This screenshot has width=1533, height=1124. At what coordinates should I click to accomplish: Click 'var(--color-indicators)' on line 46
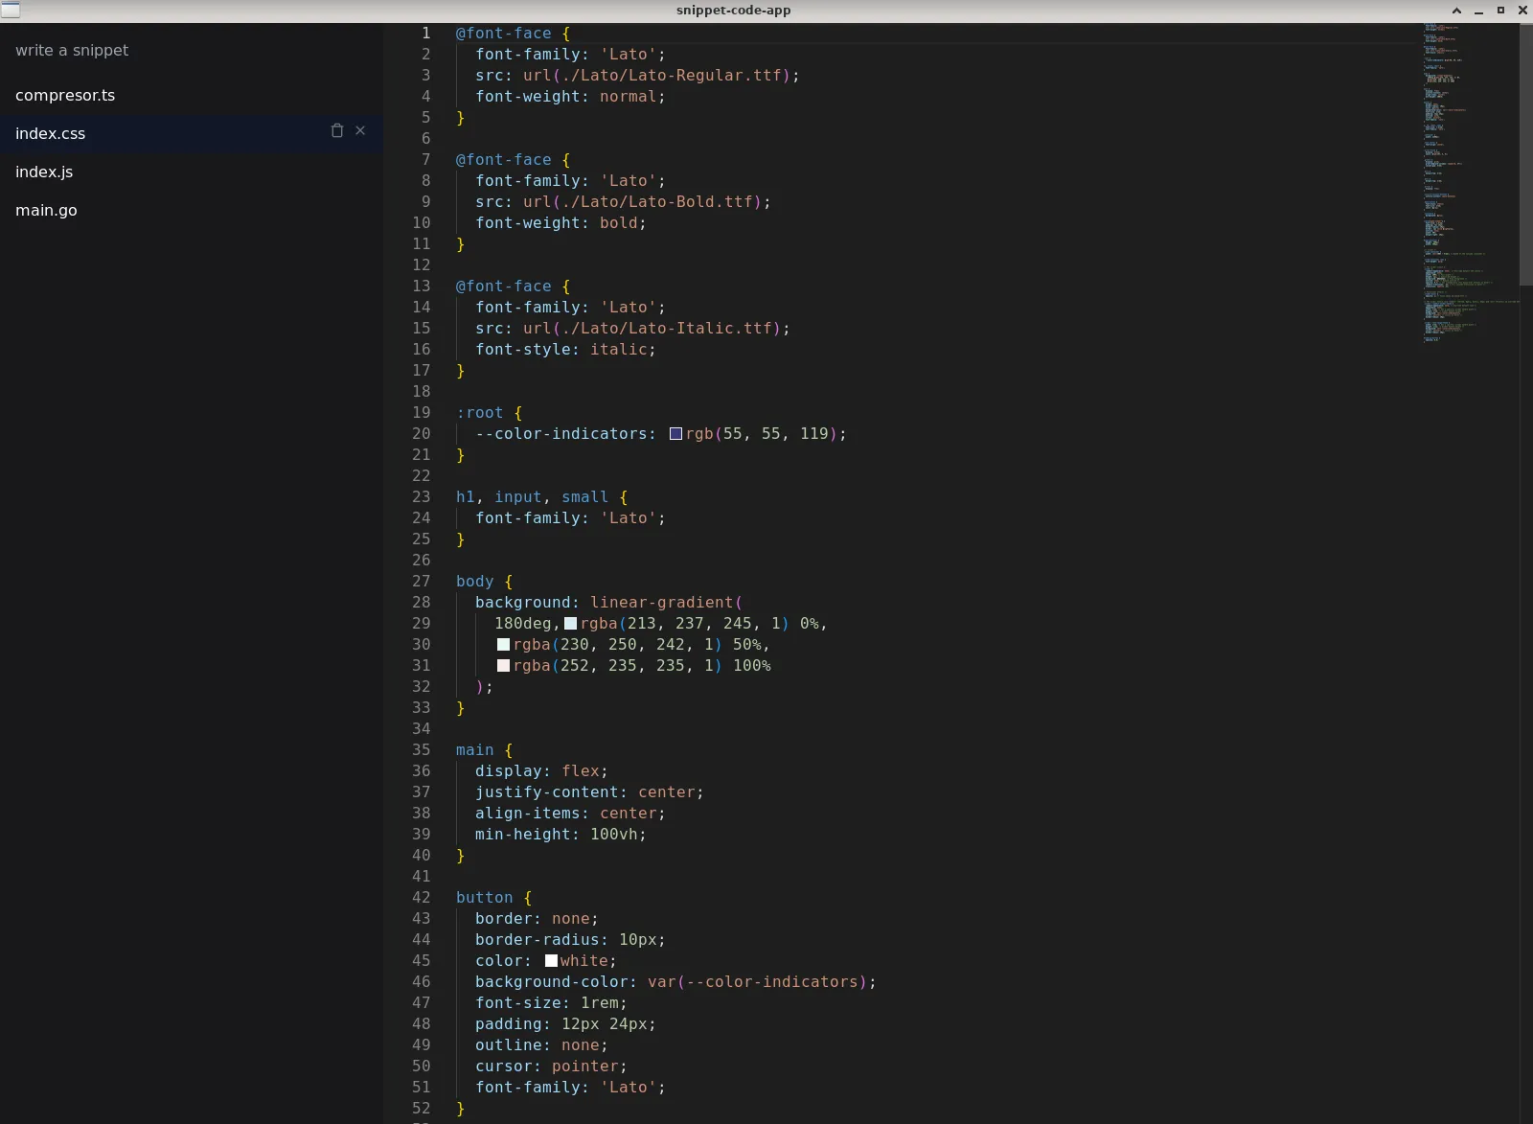click(757, 982)
